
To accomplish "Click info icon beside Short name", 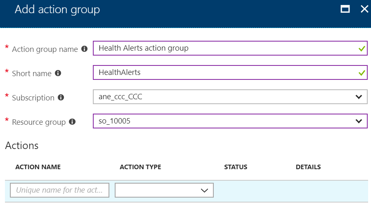I will click(58, 73).
